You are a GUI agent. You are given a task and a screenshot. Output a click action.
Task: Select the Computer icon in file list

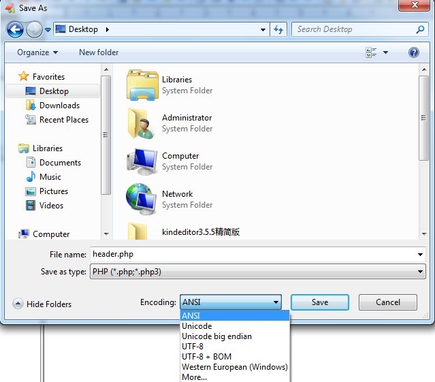142,161
